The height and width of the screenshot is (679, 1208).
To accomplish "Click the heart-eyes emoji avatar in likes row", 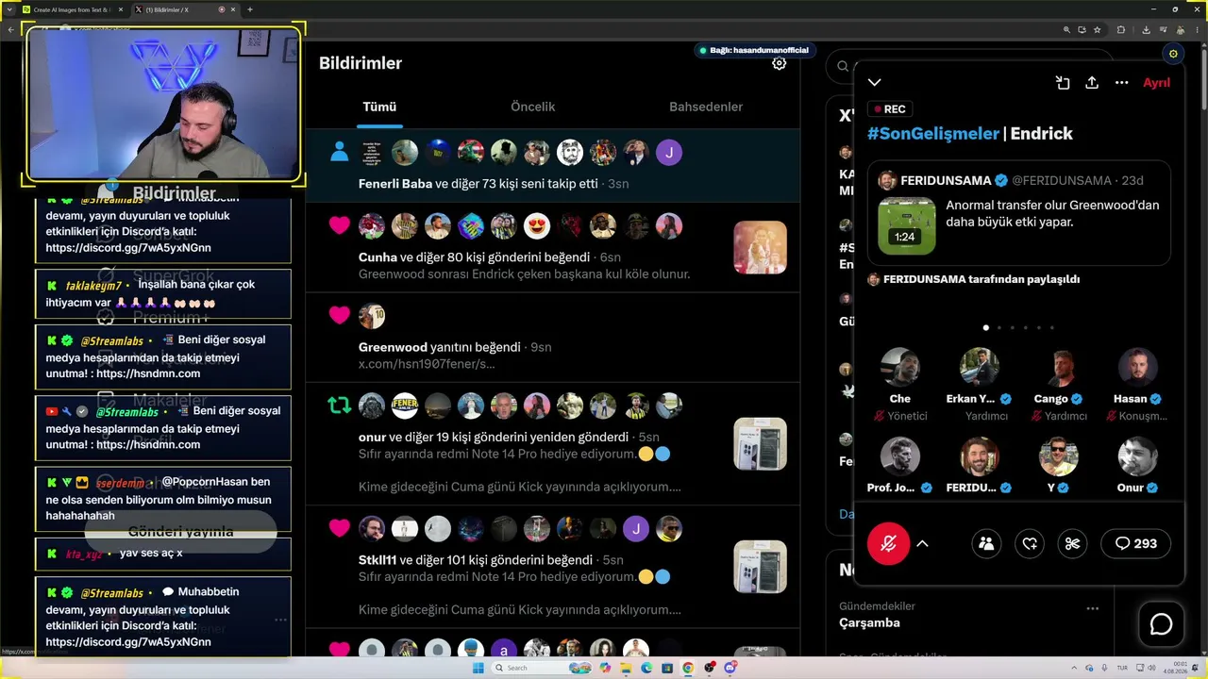I will tap(536, 226).
